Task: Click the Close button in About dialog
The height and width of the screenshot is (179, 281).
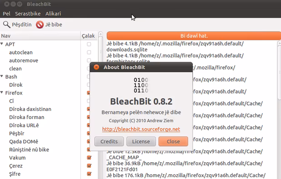Action: coord(173,141)
